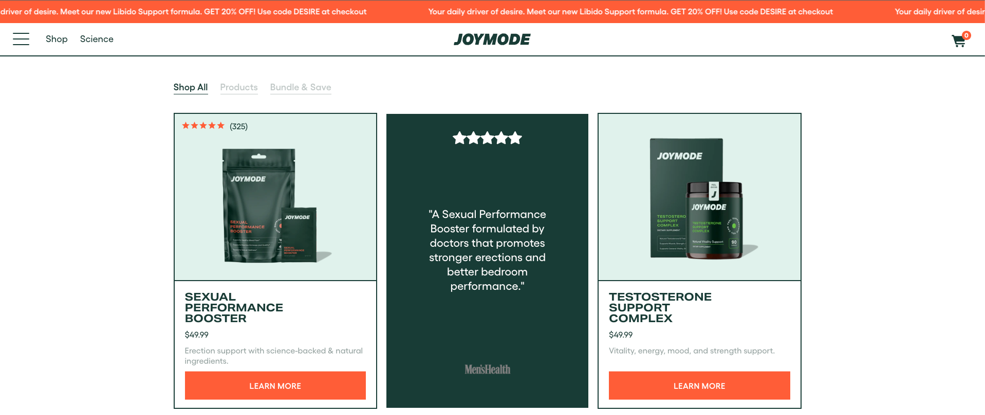985x415 pixels.
Task: Click the (325) review count
Action: 238,126
